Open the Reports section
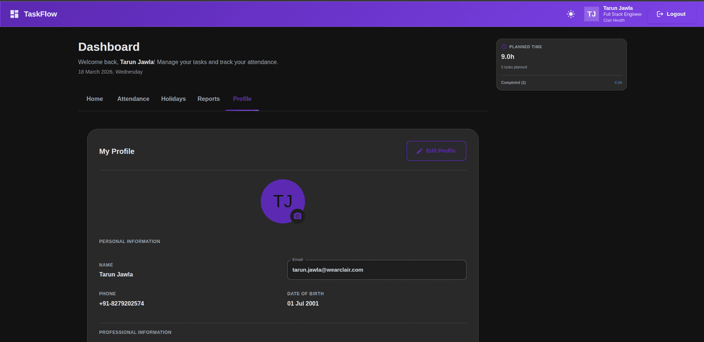The width and height of the screenshot is (704, 342). [208, 98]
